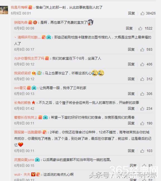Like the top comment with 38426 likes
This screenshot has width=161, height=181.
pyautogui.click(x=142, y=13)
